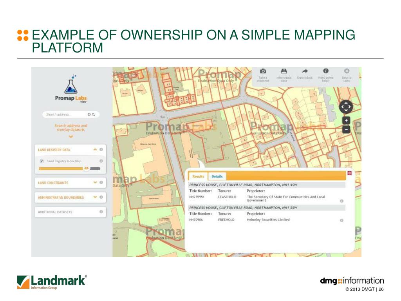Click the magnifier search icon
The height and width of the screenshot is (301, 401).
click(x=94, y=114)
